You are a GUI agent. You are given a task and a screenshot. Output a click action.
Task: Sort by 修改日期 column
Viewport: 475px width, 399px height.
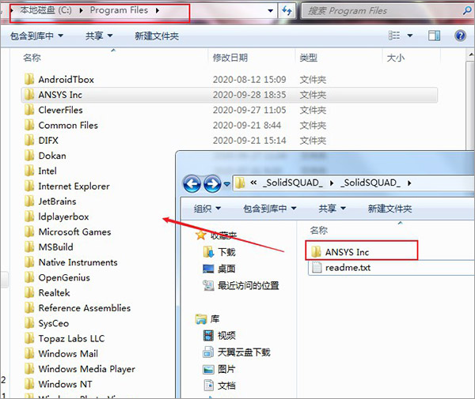pos(230,58)
